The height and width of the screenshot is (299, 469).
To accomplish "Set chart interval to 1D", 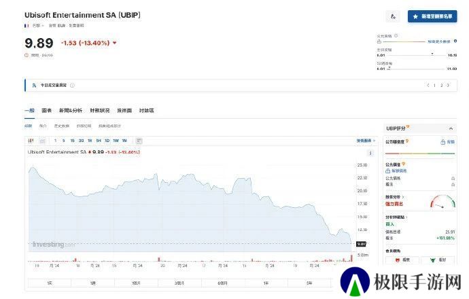I will [107, 141].
